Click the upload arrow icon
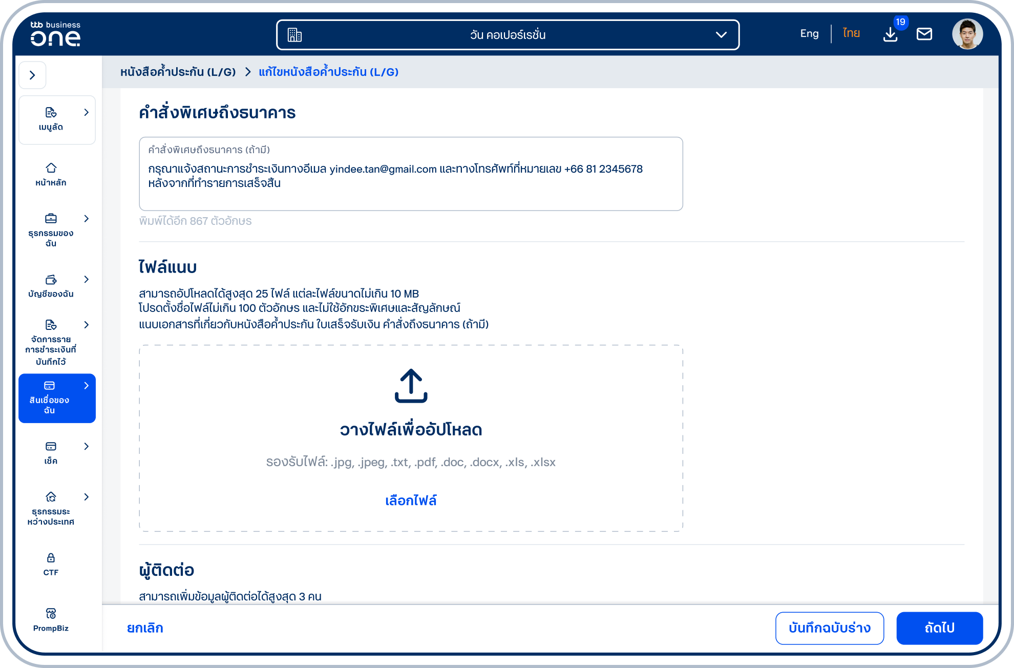This screenshot has width=1014, height=668. (x=411, y=386)
